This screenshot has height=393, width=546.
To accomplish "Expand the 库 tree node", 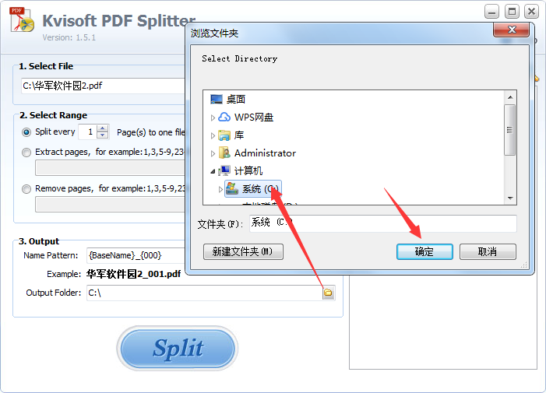I will pos(213,135).
